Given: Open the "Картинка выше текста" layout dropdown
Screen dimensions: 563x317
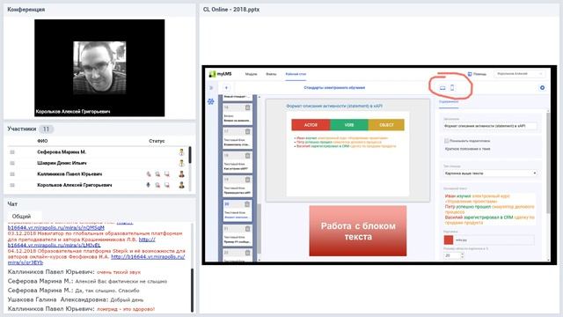Looking at the screenshot, I should (490, 173).
